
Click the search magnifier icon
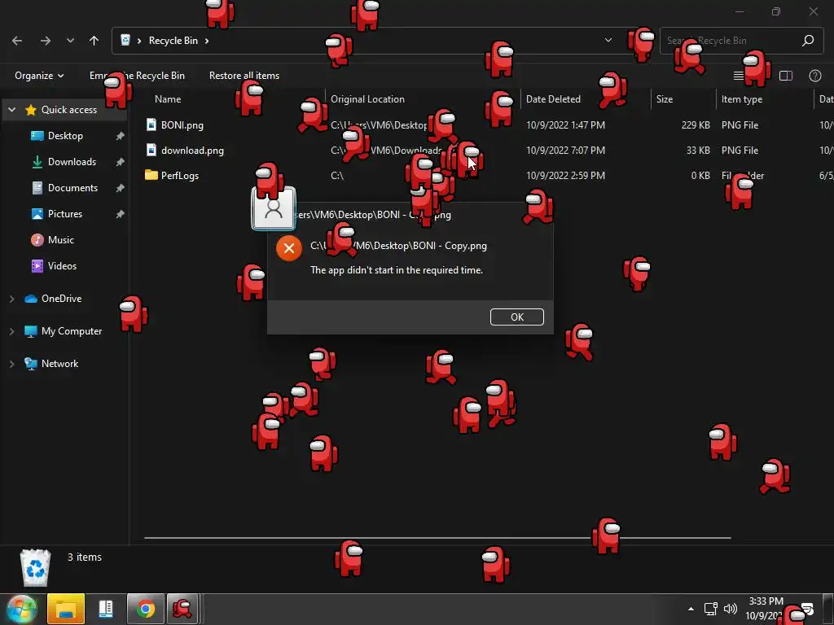point(808,41)
